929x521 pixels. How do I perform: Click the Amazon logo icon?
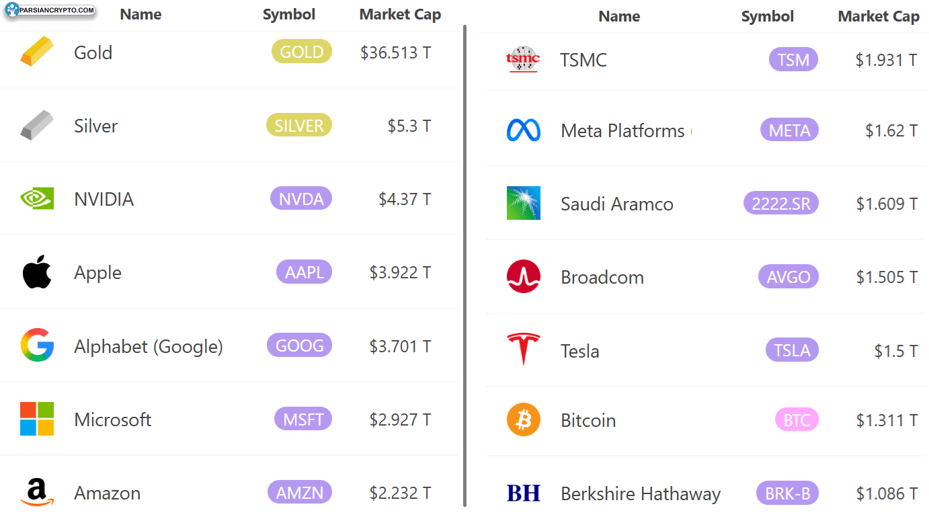[37, 493]
